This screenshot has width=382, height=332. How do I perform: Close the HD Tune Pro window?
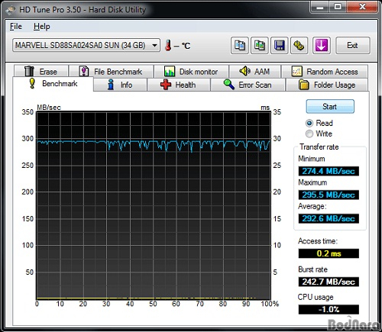[x=361, y=7]
